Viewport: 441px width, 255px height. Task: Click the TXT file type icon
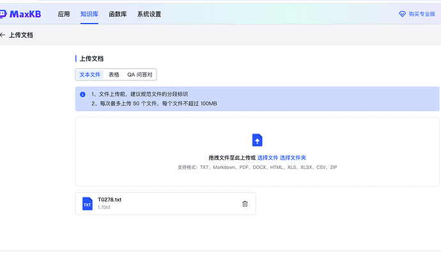pyautogui.click(x=87, y=203)
